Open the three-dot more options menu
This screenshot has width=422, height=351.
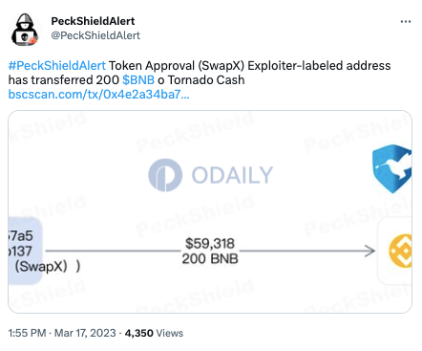pyautogui.click(x=406, y=22)
